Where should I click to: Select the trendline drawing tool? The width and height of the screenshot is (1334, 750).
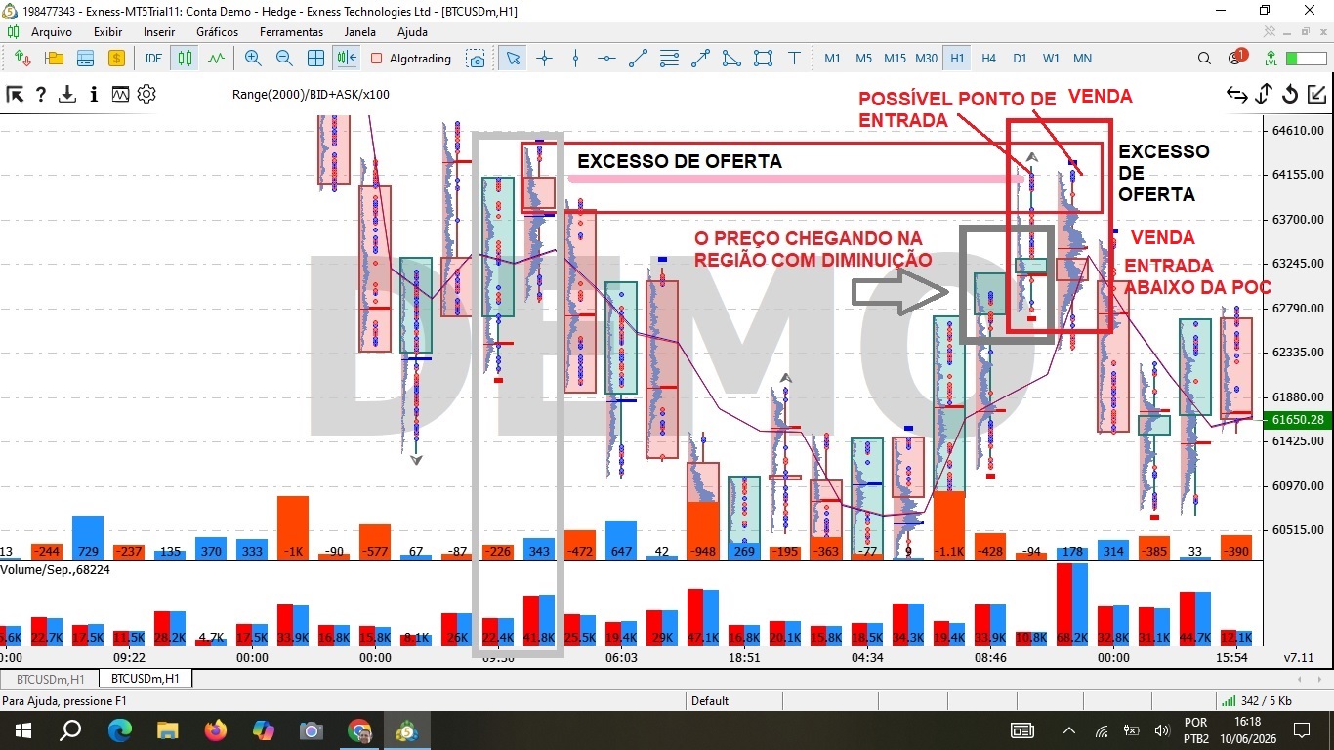click(x=638, y=59)
